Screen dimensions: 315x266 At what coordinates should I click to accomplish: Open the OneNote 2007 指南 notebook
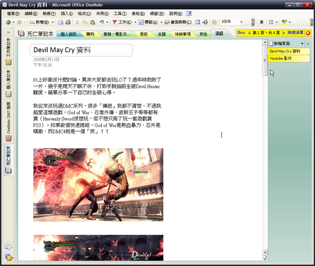tap(8, 122)
